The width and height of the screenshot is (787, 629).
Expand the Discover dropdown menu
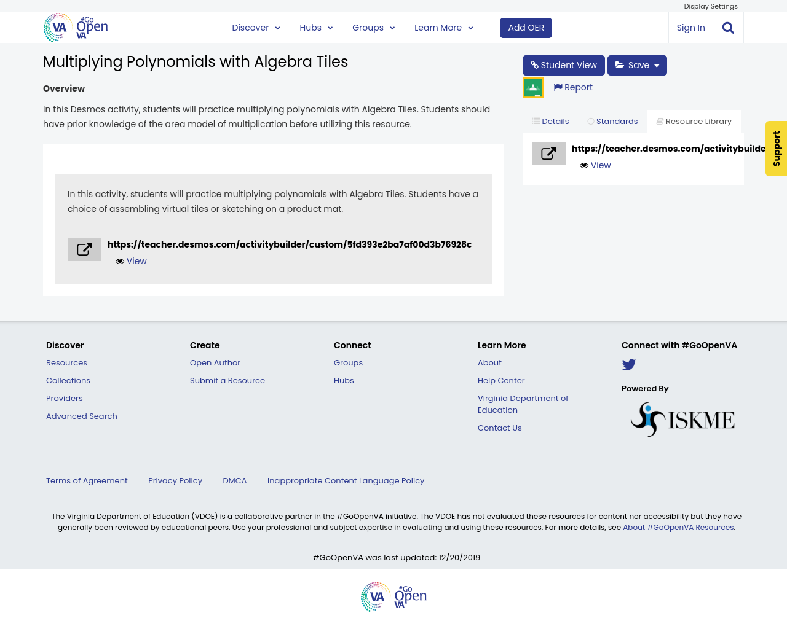coord(256,28)
